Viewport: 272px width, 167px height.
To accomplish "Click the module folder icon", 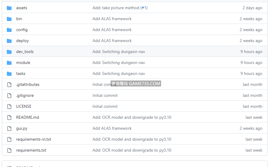I will click(9, 63).
